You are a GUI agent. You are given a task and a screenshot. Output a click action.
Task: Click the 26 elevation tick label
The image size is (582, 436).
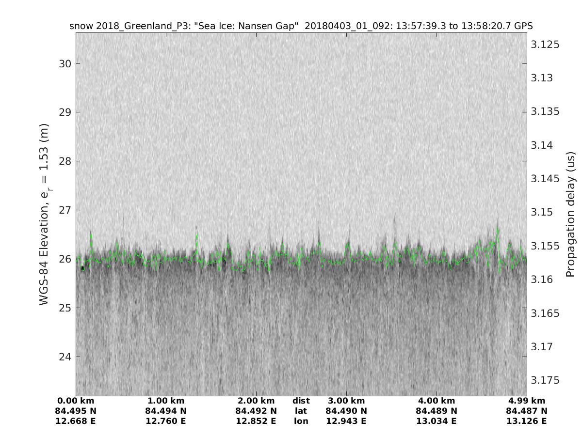click(65, 259)
